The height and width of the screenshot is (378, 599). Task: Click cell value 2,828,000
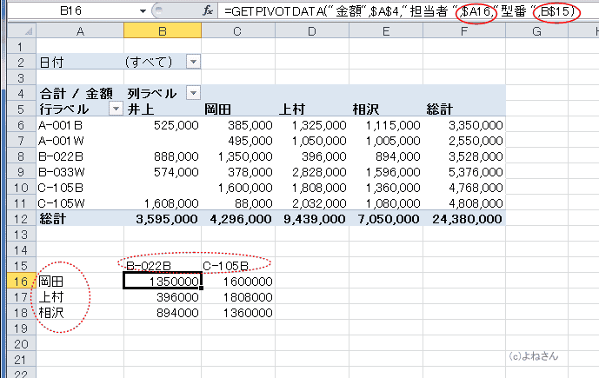click(x=319, y=172)
